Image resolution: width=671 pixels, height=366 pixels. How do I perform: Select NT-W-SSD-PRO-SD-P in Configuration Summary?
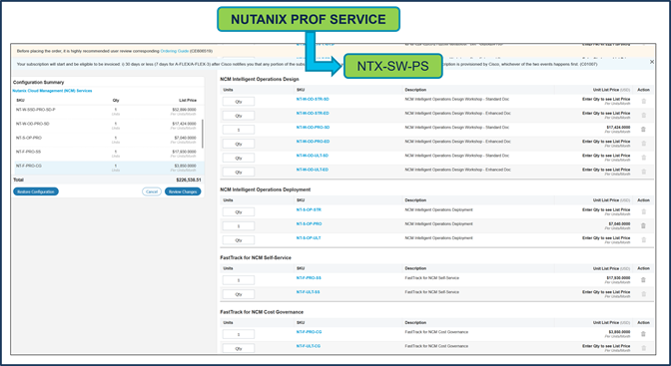pos(107,112)
